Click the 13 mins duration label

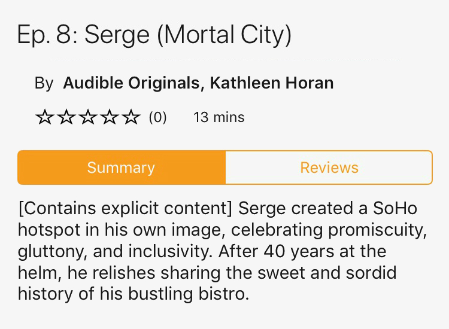pyautogui.click(x=219, y=117)
